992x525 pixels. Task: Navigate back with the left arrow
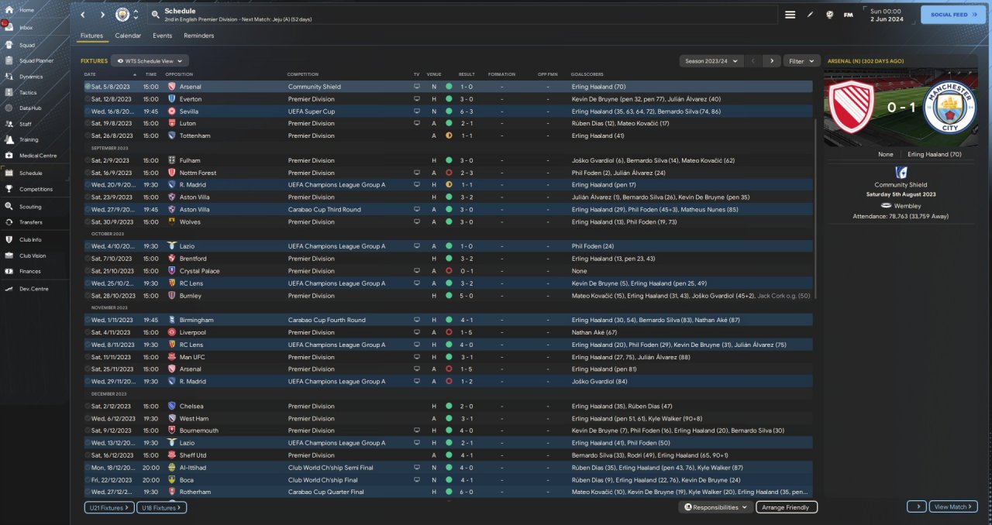[83, 15]
